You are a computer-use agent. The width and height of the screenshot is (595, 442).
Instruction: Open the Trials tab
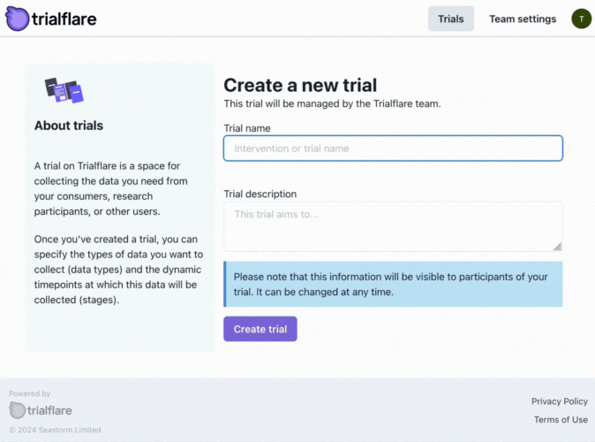pos(451,19)
